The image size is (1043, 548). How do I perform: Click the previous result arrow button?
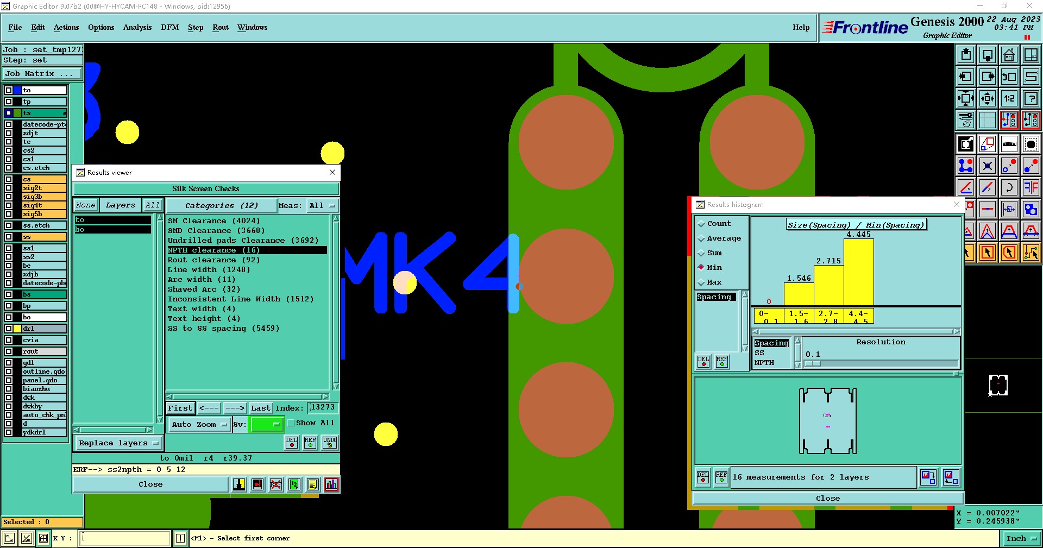tap(209, 408)
